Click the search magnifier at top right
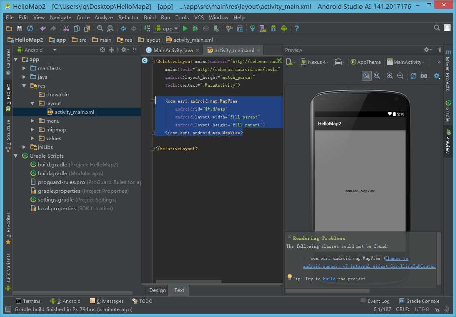This screenshot has width=456, height=317. [437, 28]
